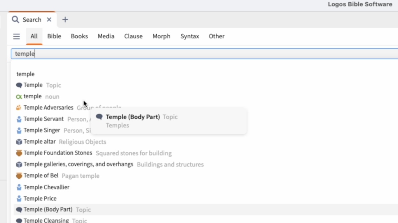Click the Religious Objects cube icon near Temple altar
The width and height of the screenshot is (398, 223).
[x=19, y=142]
